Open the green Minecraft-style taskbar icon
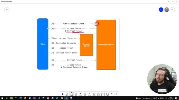The width and height of the screenshot is (179, 100). tap(11, 98)
